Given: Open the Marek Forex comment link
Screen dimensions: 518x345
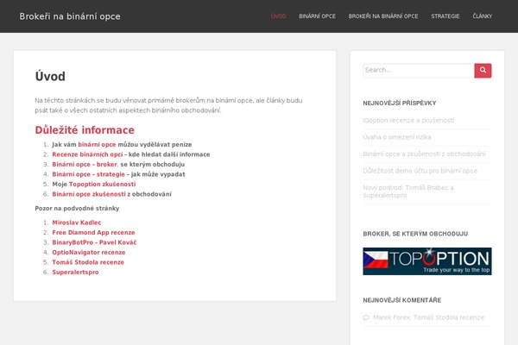Looking at the screenshot, I should coord(428,317).
